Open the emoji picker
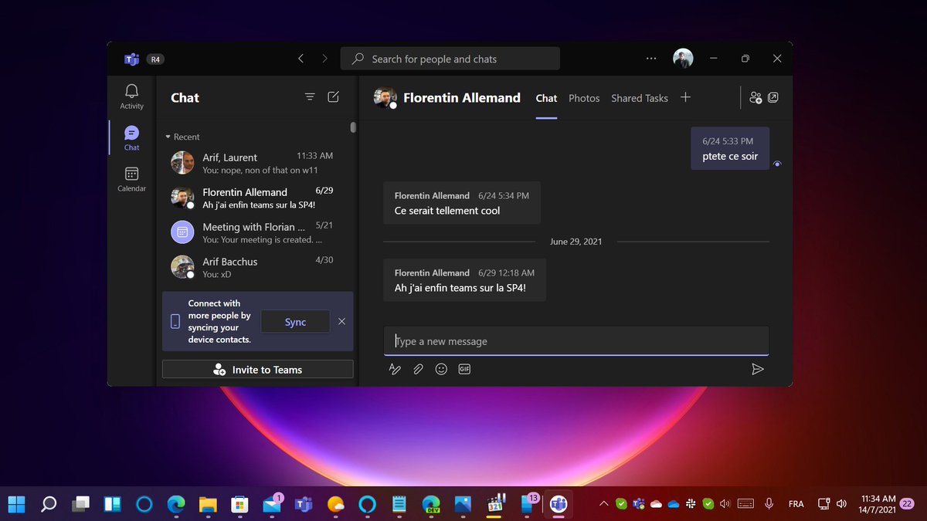The height and width of the screenshot is (521, 927). [441, 369]
